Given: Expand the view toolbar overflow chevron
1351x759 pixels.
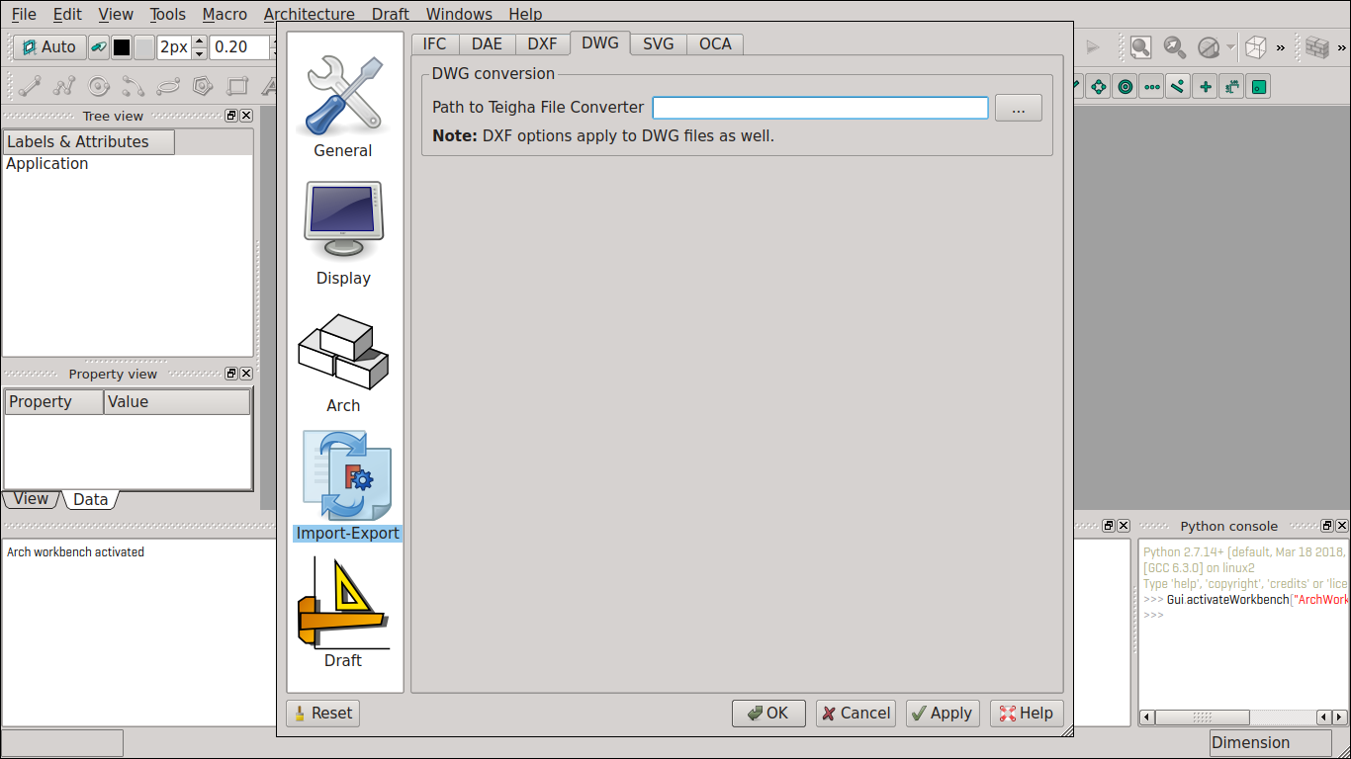Looking at the screenshot, I should click(1281, 46).
